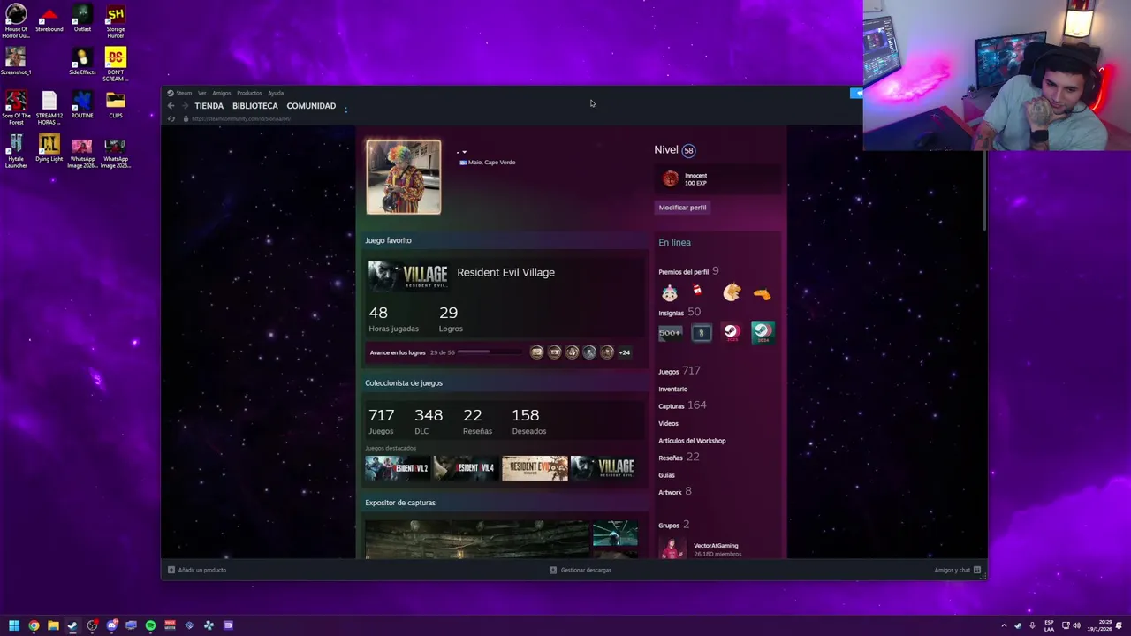Open the Dying Light desktop shortcut
This screenshot has width=1131, height=636.
pyautogui.click(x=49, y=148)
